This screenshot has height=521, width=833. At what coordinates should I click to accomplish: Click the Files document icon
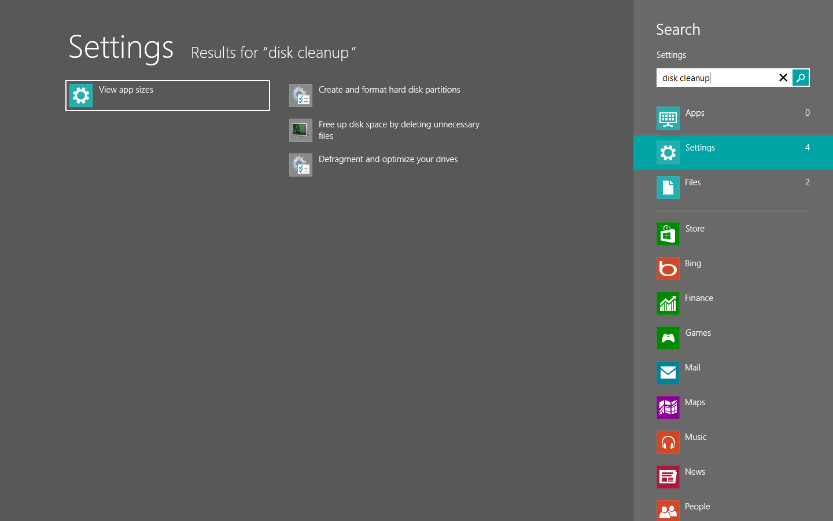(668, 188)
